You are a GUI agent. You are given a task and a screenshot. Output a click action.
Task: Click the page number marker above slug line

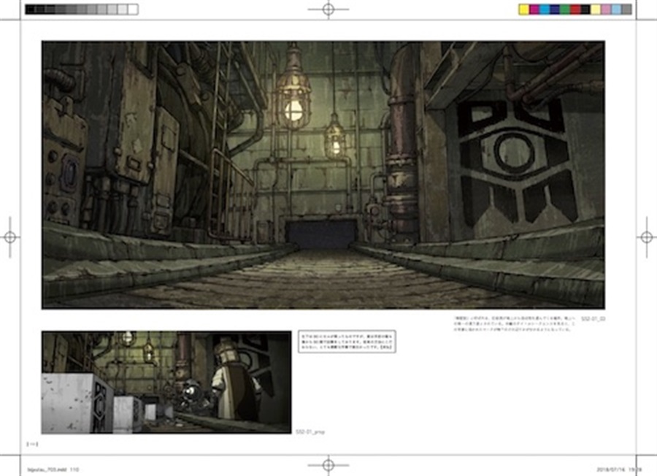click(x=32, y=444)
